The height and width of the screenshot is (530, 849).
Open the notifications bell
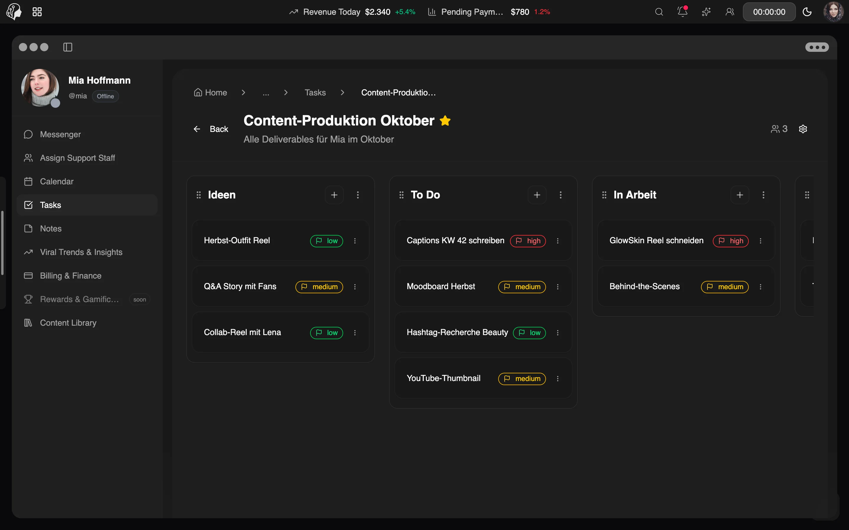coord(682,11)
